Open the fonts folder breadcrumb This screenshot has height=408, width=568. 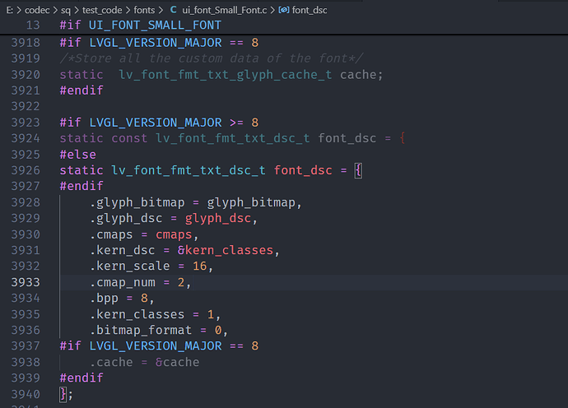click(142, 9)
